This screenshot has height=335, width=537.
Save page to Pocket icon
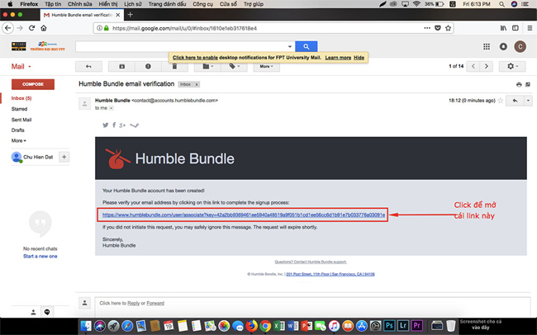[437, 28]
